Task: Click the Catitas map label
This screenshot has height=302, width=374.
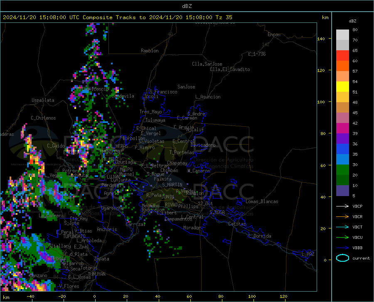Action: coord(237,224)
